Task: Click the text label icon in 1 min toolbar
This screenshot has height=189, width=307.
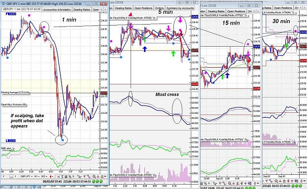Action: click(x=70, y=177)
